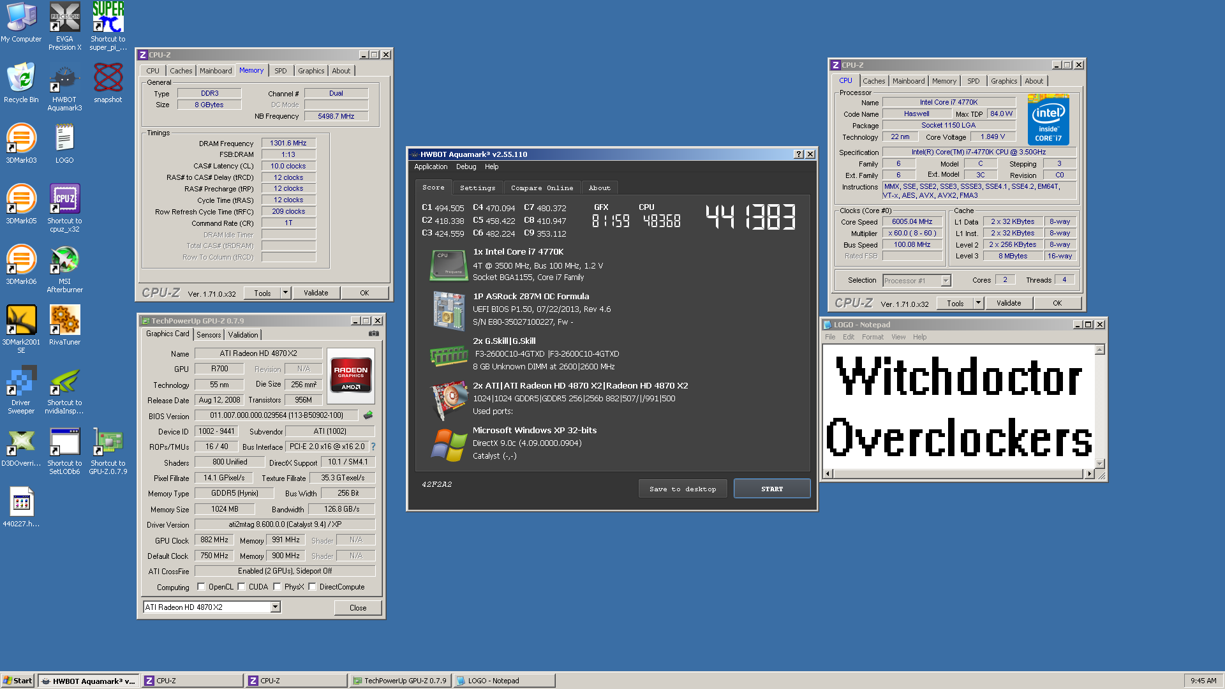Open the Debug menu in Aquamark3
The height and width of the screenshot is (689, 1225).
(466, 167)
